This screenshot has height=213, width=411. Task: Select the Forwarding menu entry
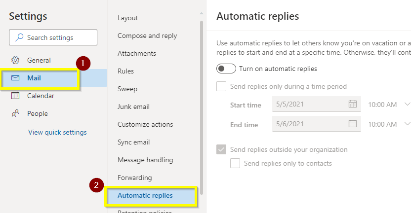coord(135,177)
